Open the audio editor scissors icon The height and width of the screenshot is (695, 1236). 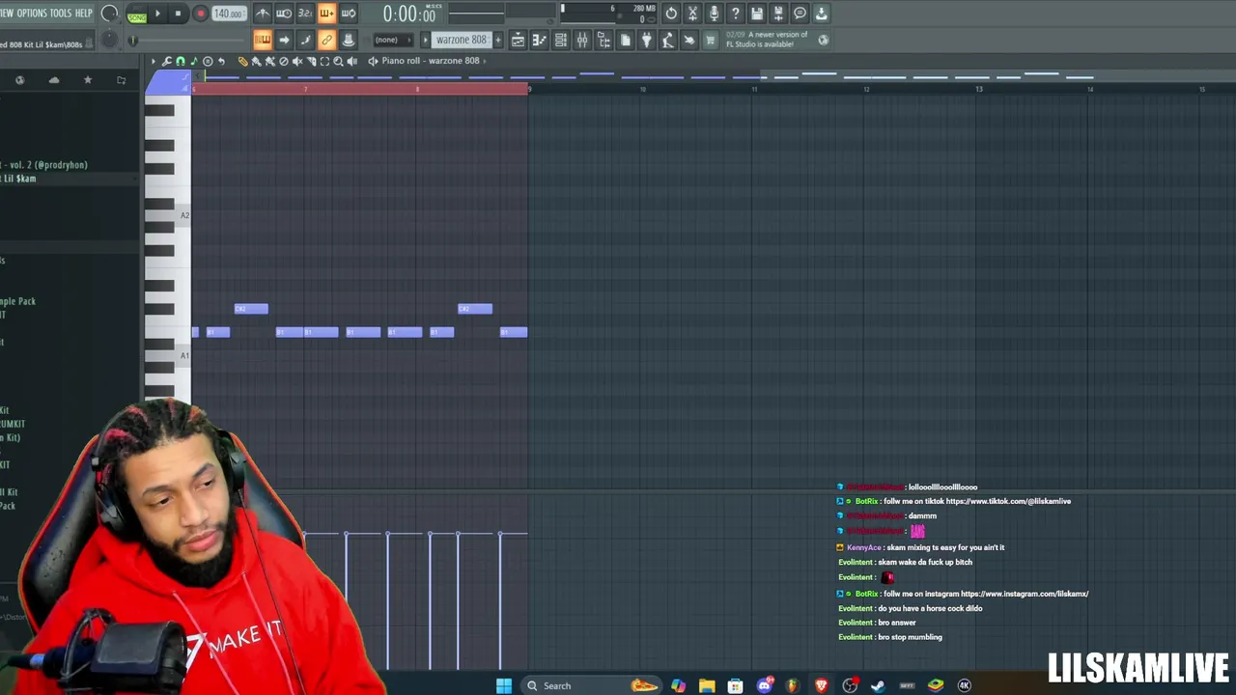692,14
